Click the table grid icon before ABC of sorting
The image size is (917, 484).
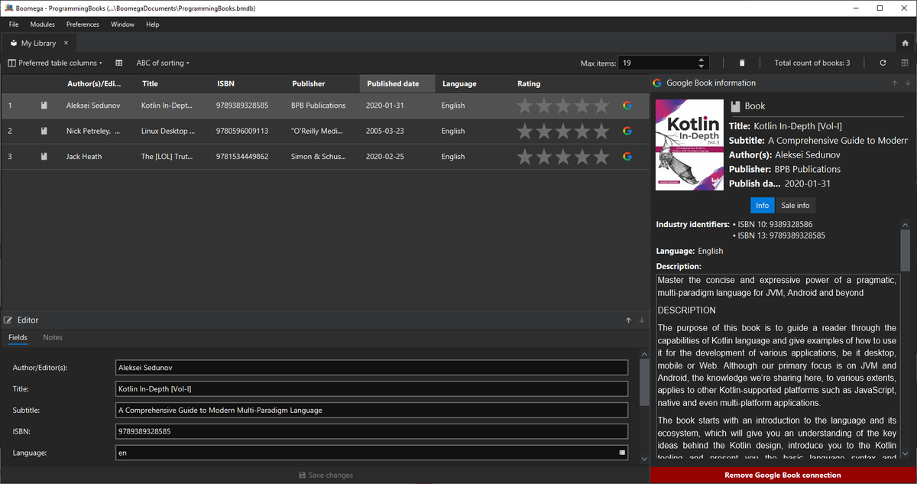[119, 63]
